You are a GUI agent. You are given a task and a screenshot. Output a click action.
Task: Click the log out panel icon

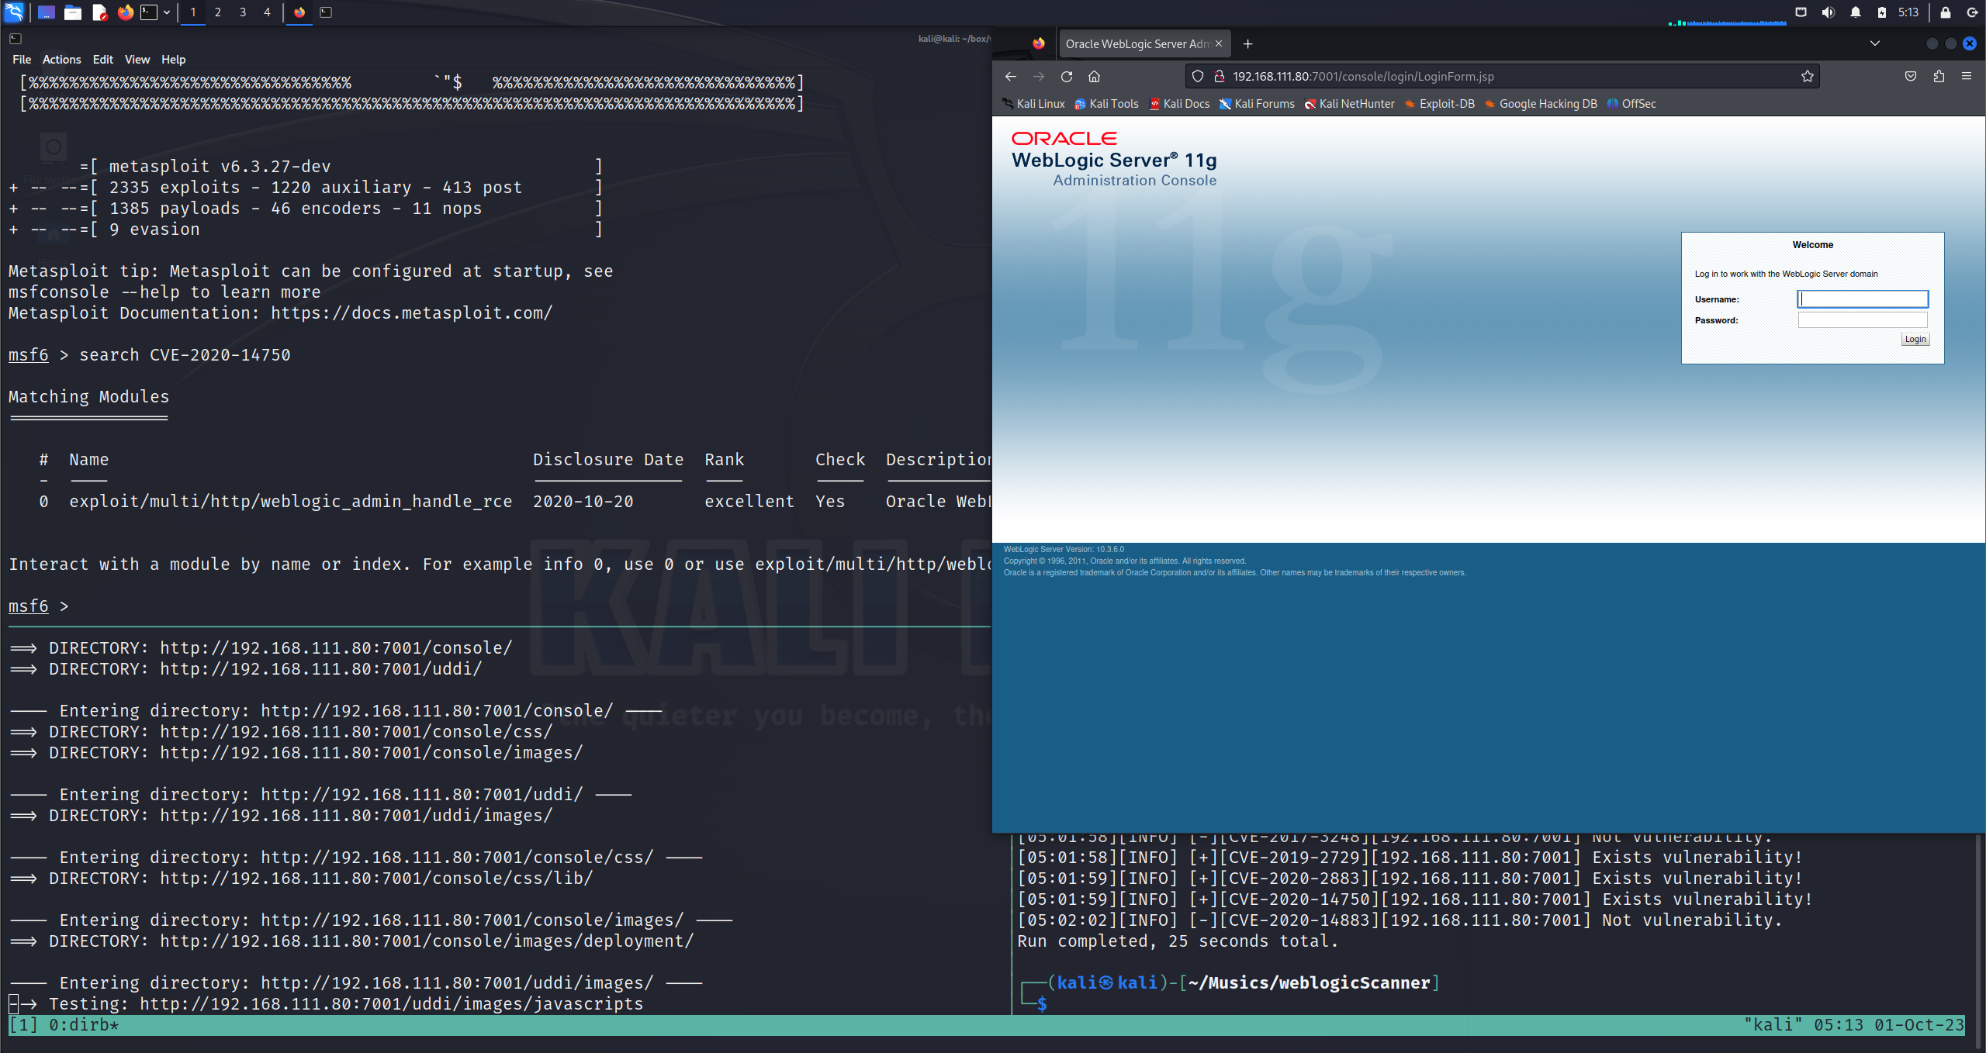pyautogui.click(x=1972, y=12)
